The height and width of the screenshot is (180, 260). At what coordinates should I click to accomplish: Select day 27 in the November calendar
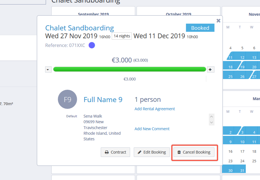pos(254,76)
